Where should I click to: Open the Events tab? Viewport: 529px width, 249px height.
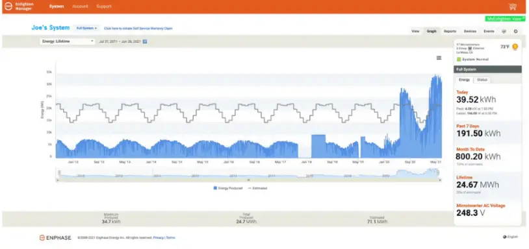click(x=489, y=31)
